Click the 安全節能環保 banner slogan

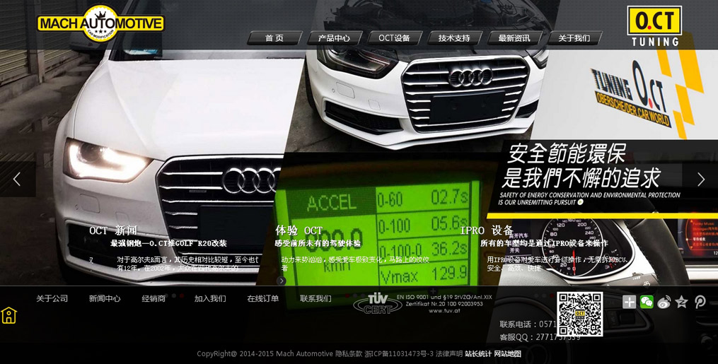pyautogui.click(x=566, y=153)
